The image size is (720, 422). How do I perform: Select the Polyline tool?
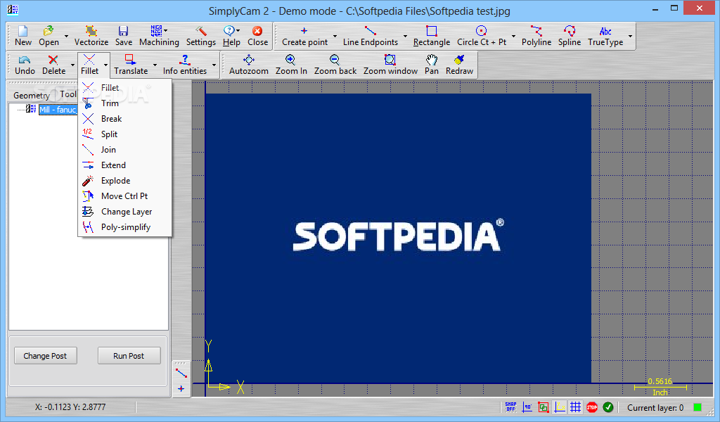(536, 36)
